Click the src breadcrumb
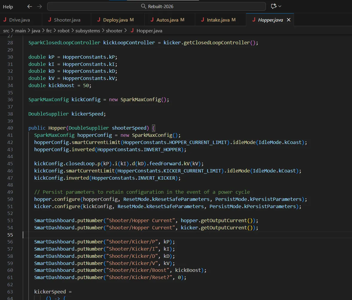This screenshot has width=352, height=300. (x=6, y=31)
